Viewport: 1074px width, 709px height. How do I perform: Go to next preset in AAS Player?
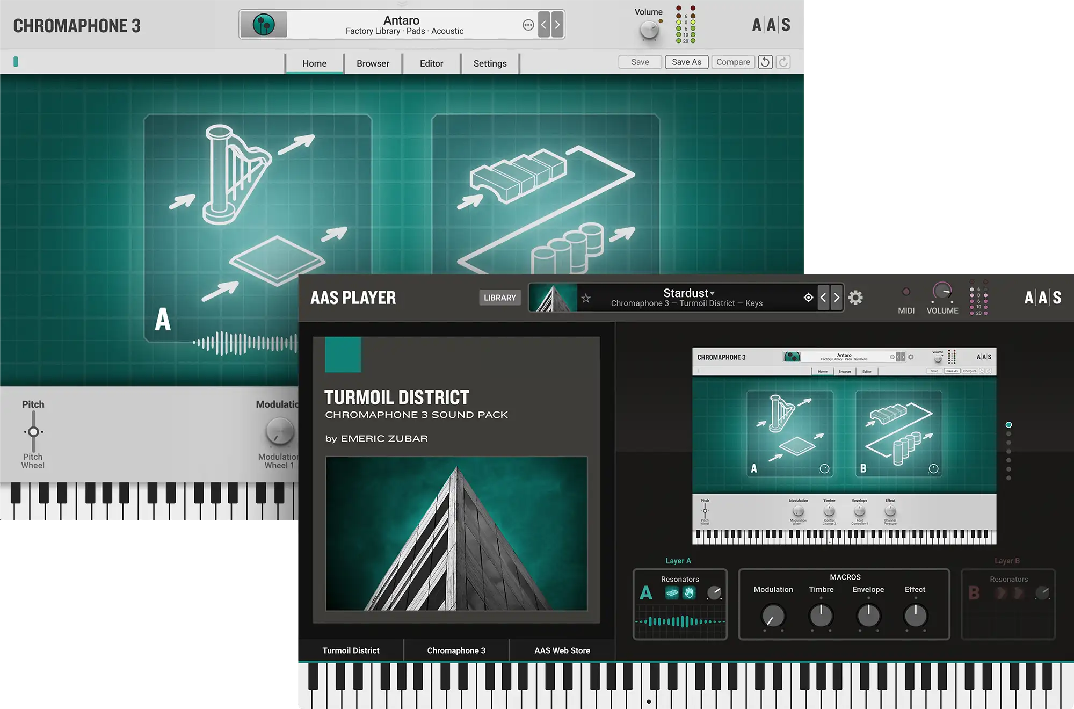[x=837, y=298]
